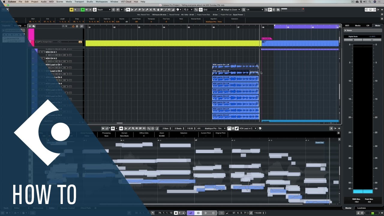Select the Glue tool
Image resolution: width=384 pixels, height=216 pixels.
(x=147, y=10)
